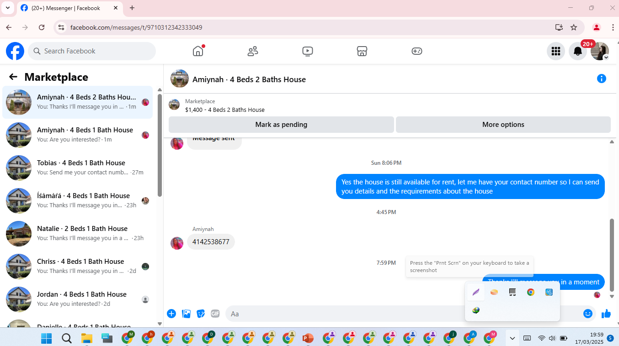Choose a sticker with the sticker icon
Image resolution: width=619 pixels, height=346 pixels.
(x=201, y=314)
